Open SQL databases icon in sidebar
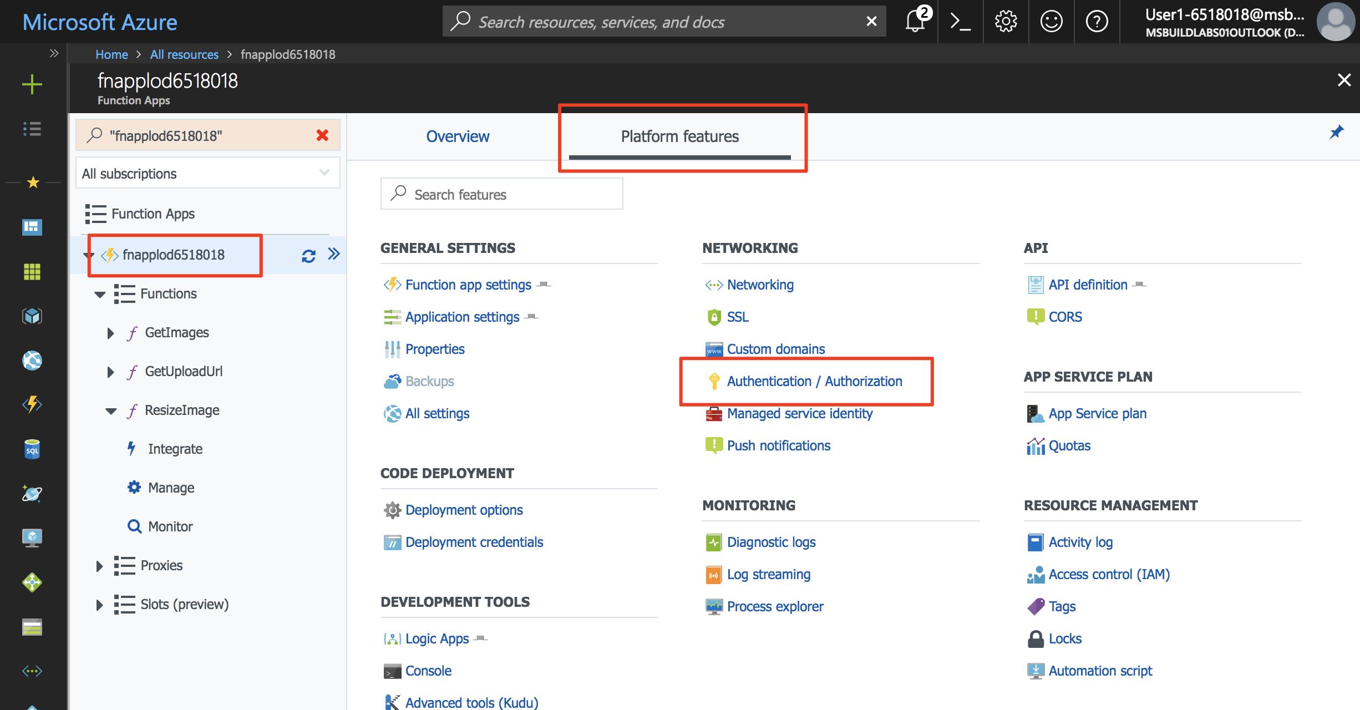This screenshot has width=1360, height=710. pyautogui.click(x=32, y=449)
